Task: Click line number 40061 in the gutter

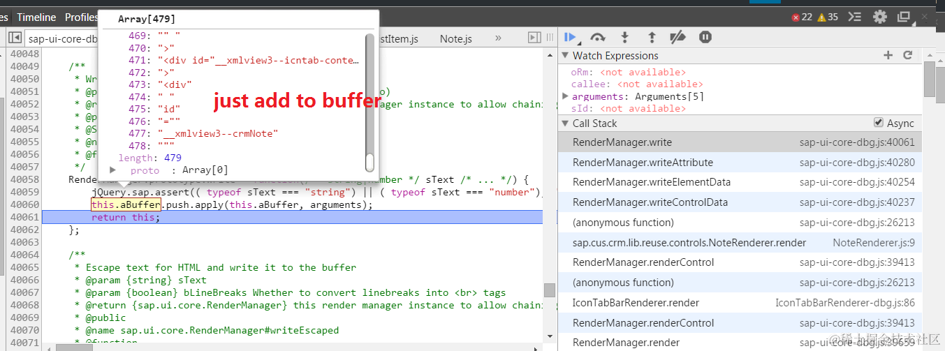Action: 24,217
